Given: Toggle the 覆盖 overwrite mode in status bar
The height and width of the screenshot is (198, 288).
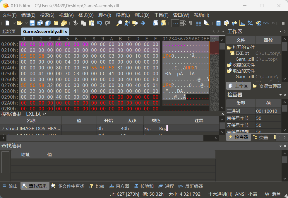Looking at the screenshot, I should tap(276, 194).
